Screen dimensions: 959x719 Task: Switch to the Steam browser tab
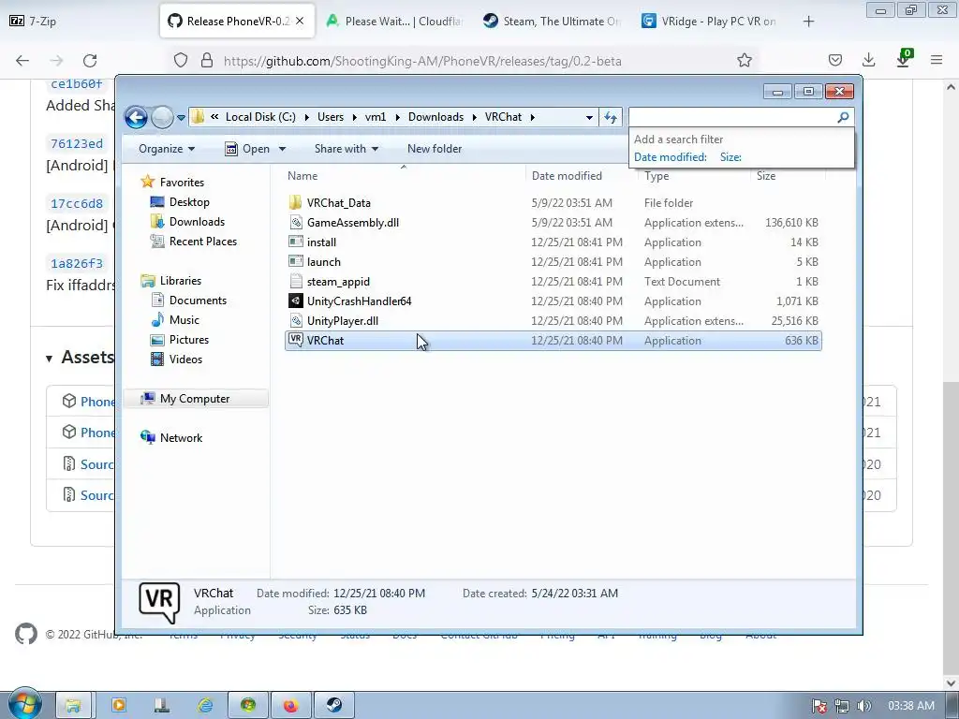point(553,21)
